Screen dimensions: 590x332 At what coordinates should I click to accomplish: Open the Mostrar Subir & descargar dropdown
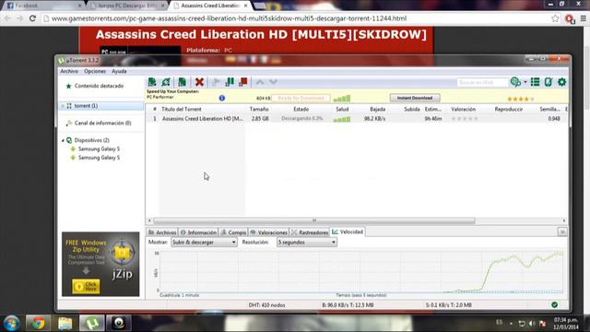(x=204, y=243)
